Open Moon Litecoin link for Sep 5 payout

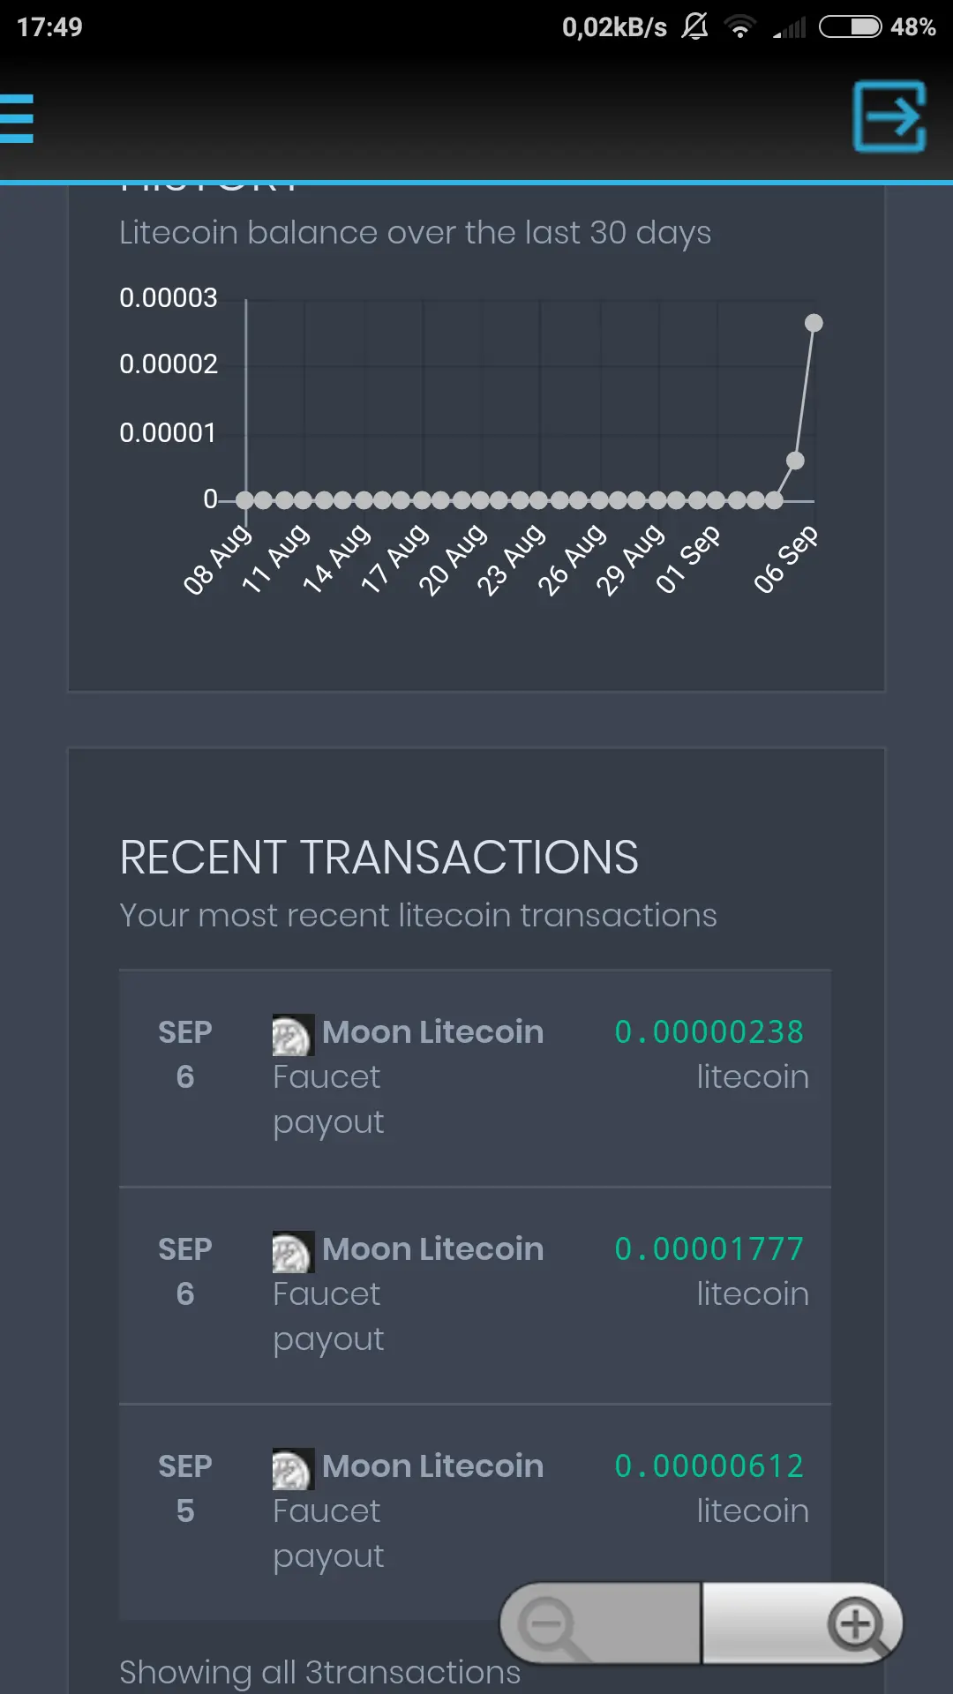point(432,1466)
